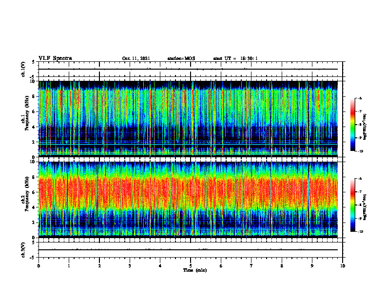The height and width of the screenshot is (298, 386).
Task: Click the "-6" label on ch.1 color bar
Action: coord(360,98)
